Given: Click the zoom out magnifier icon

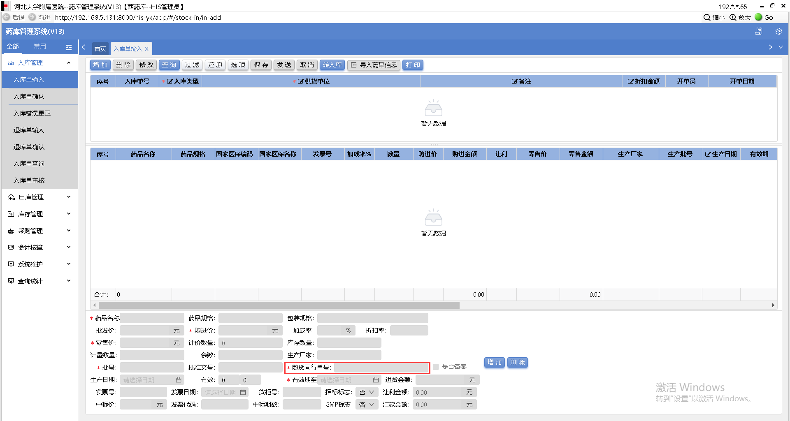Looking at the screenshot, I should 707,17.
